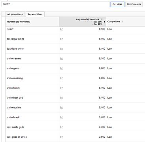Sort by Avg. monthly searches column arrow
145x142 pixels.
105,22
